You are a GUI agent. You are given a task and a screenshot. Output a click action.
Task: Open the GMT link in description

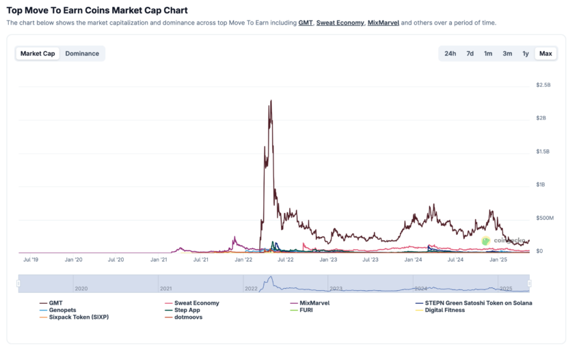point(306,23)
